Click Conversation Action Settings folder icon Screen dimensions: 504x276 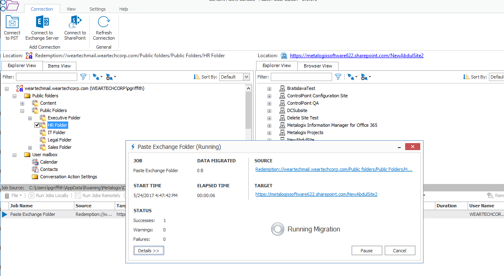tap(35, 177)
